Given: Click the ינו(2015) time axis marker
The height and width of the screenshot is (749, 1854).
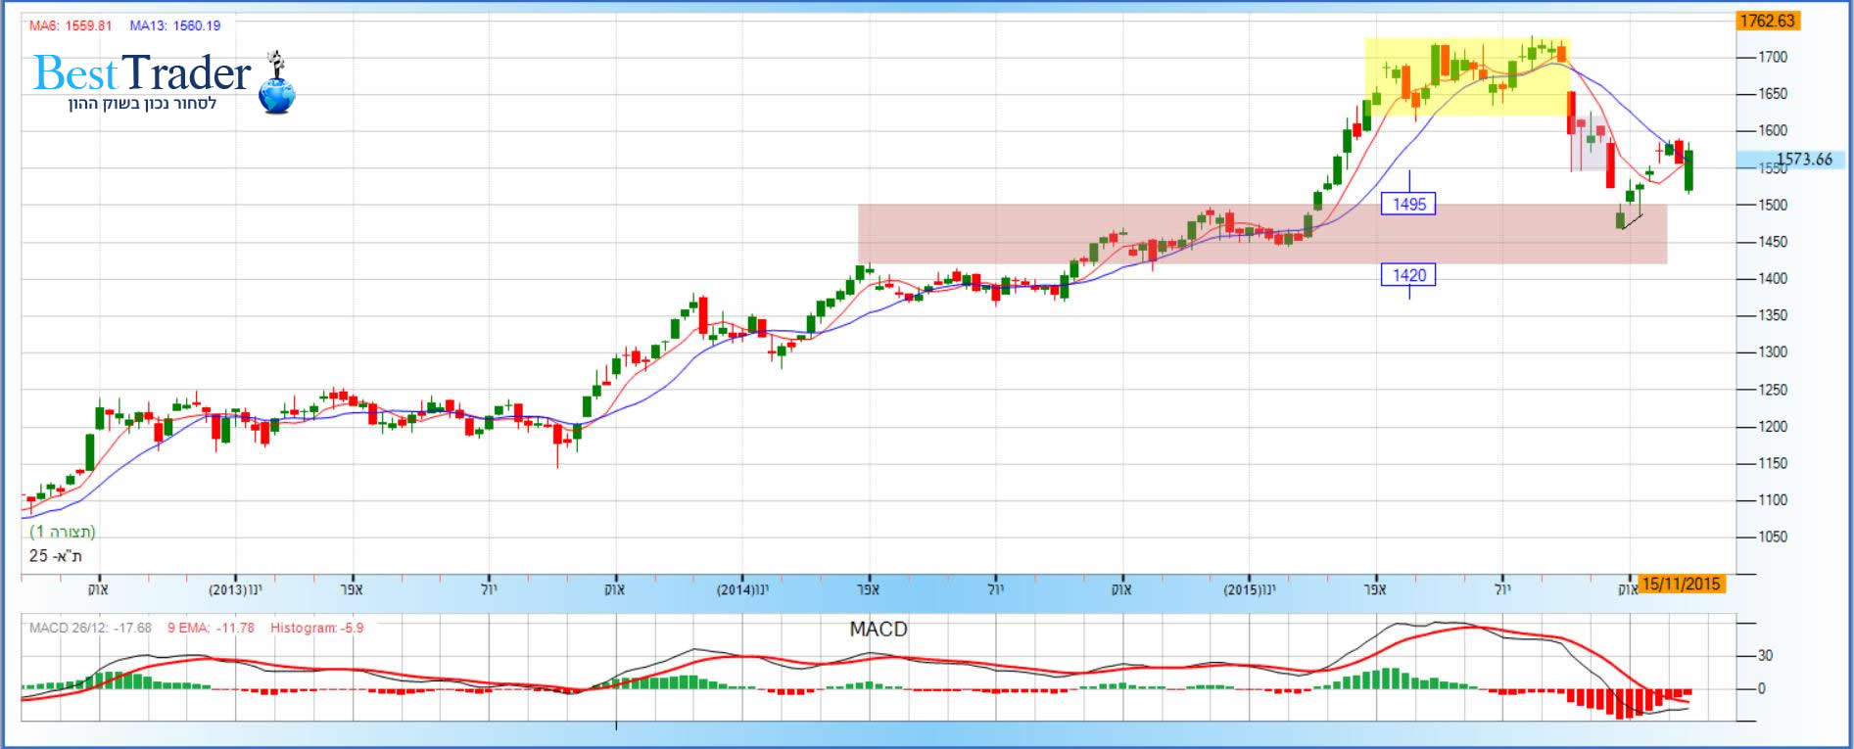Looking at the screenshot, I should point(1250,589).
